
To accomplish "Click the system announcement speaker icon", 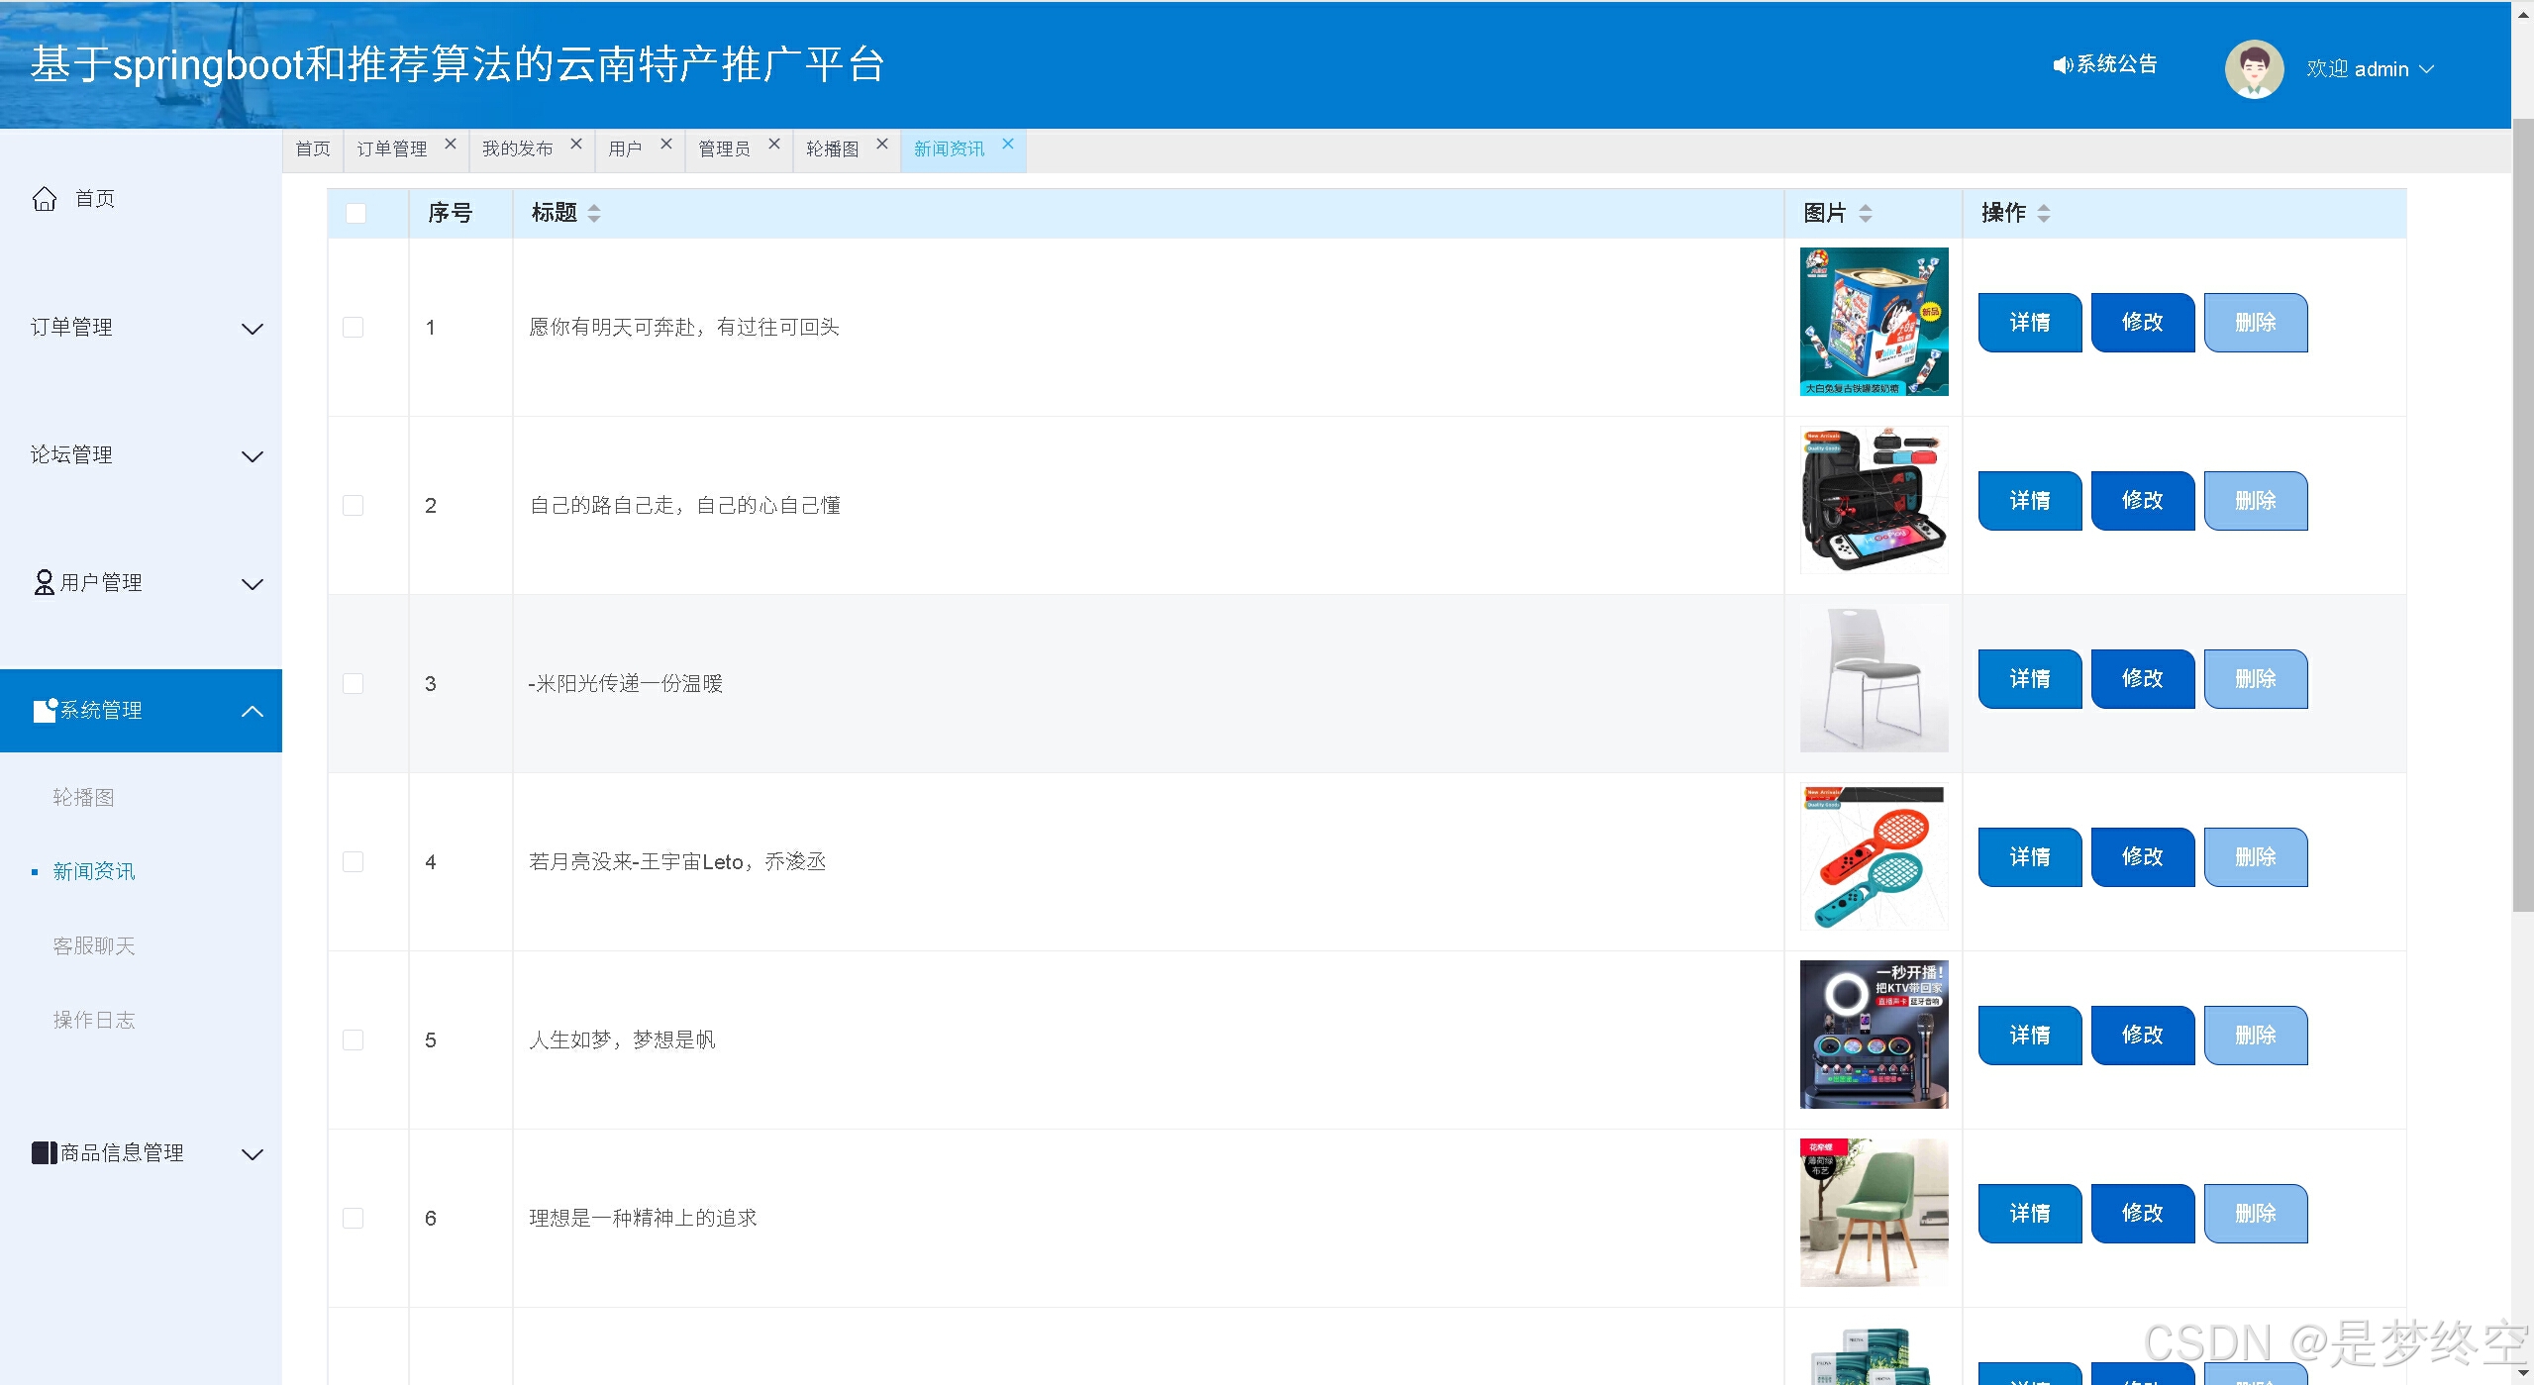I will click(x=2062, y=65).
